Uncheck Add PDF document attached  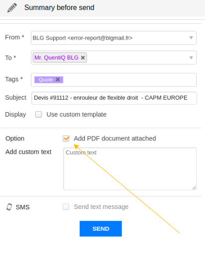pos(66,138)
